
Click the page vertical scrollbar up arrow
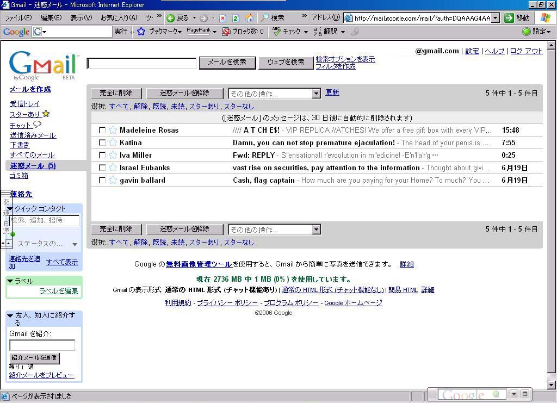551,45
